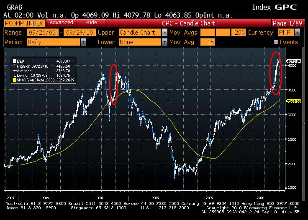
Task: Click the Daily period field
Action: pyautogui.click(x=54, y=42)
